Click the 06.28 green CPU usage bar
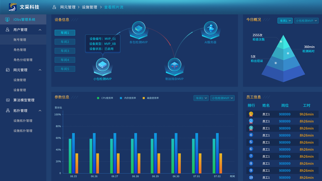This screenshot has height=181, width=322. (x=132, y=156)
